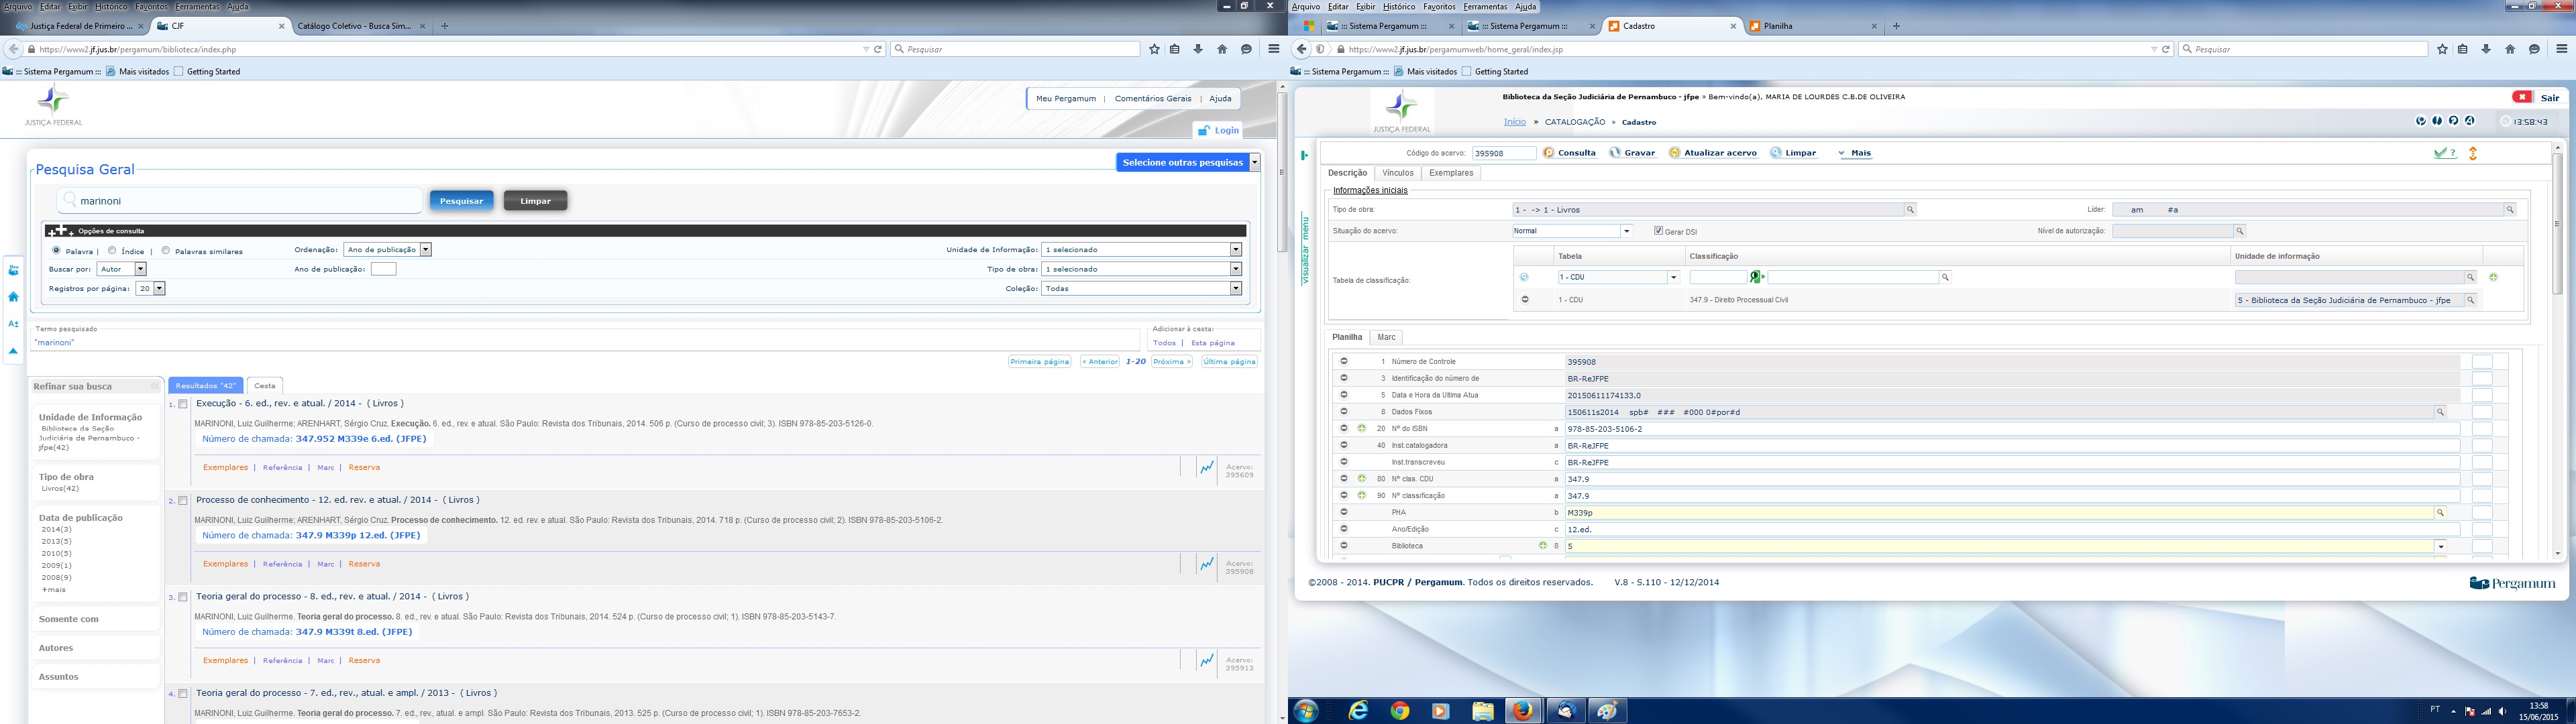
Task: Click the Atualizar acervo icon
Action: point(1675,153)
